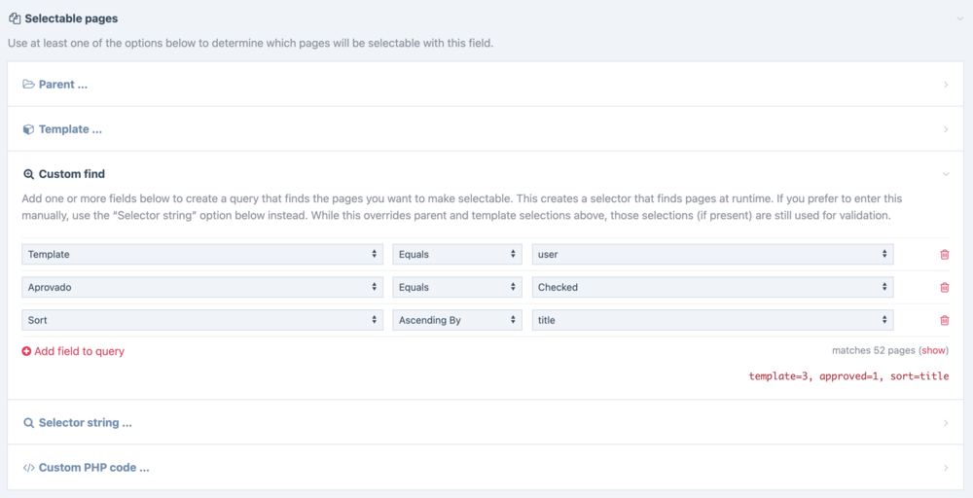
Task: Open the Checked value dropdown
Action: coord(712,287)
